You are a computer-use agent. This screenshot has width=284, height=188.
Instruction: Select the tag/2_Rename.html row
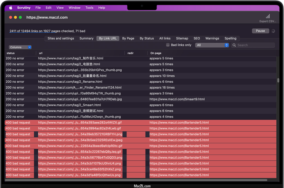[70, 82]
